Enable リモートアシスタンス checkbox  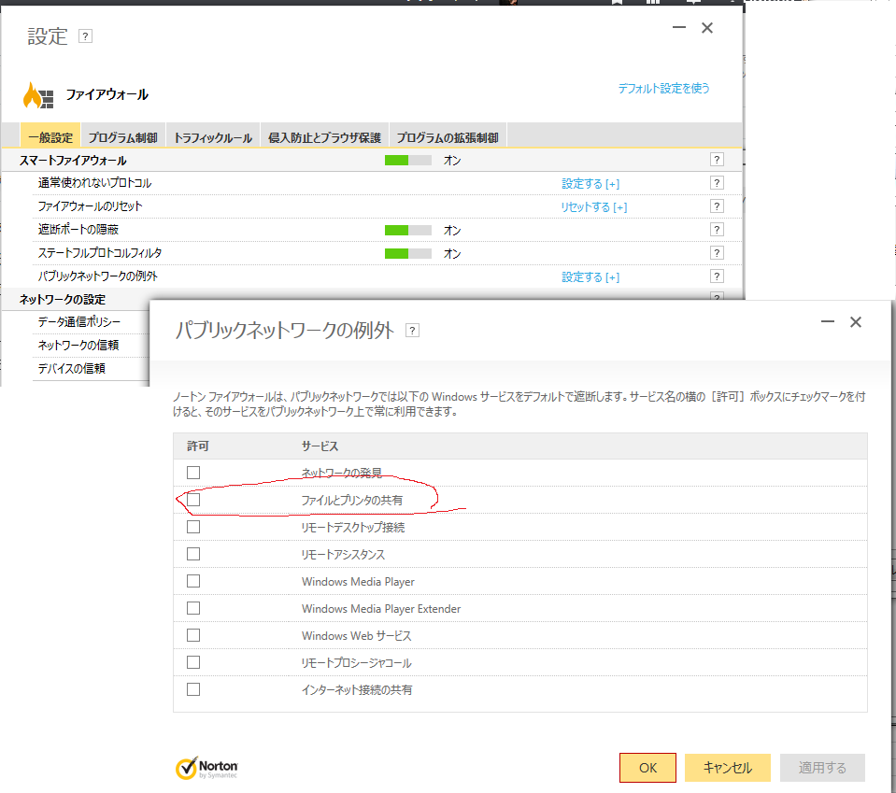click(x=193, y=554)
